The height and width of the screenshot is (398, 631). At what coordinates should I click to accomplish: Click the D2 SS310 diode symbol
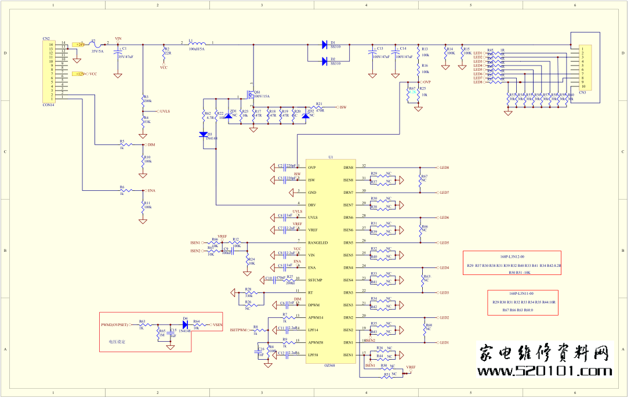coord(324,60)
